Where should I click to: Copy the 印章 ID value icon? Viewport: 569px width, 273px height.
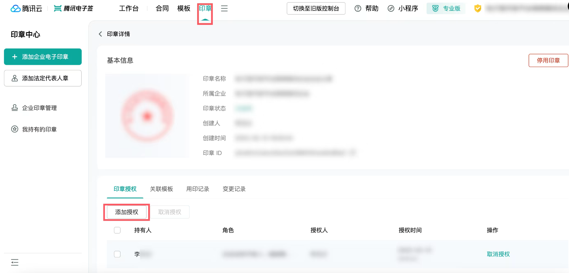point(353,153)
